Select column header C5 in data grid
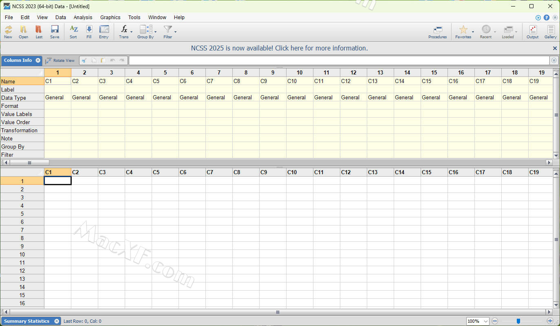This screenshot has height=326, width=560. tap(165, 172)
